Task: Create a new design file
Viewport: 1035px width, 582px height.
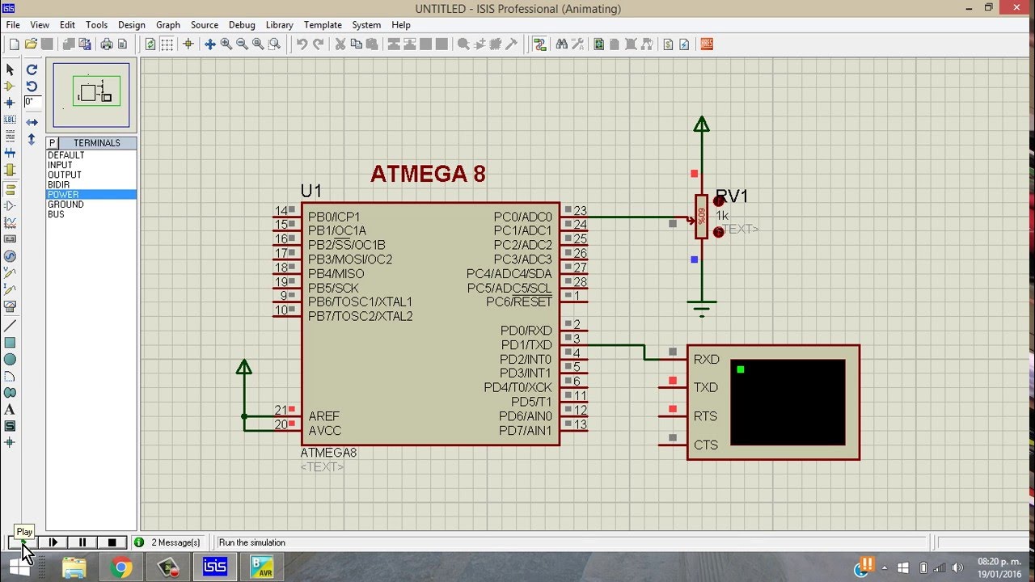Action: coord(14,44)
